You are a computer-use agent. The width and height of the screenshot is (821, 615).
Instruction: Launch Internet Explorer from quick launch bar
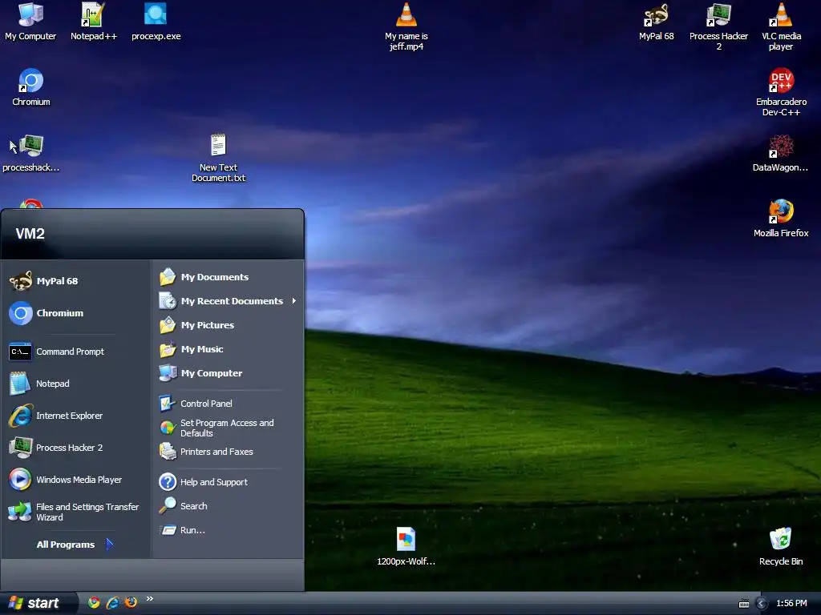(112, 602)
